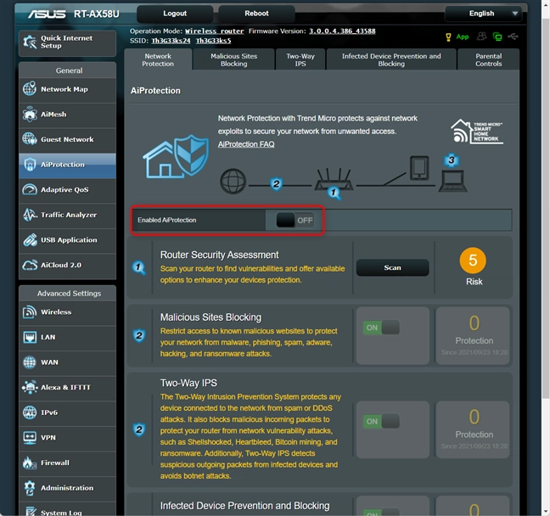Click the Trend Micro Smart Home Network logo

click(x=477, y=132)
